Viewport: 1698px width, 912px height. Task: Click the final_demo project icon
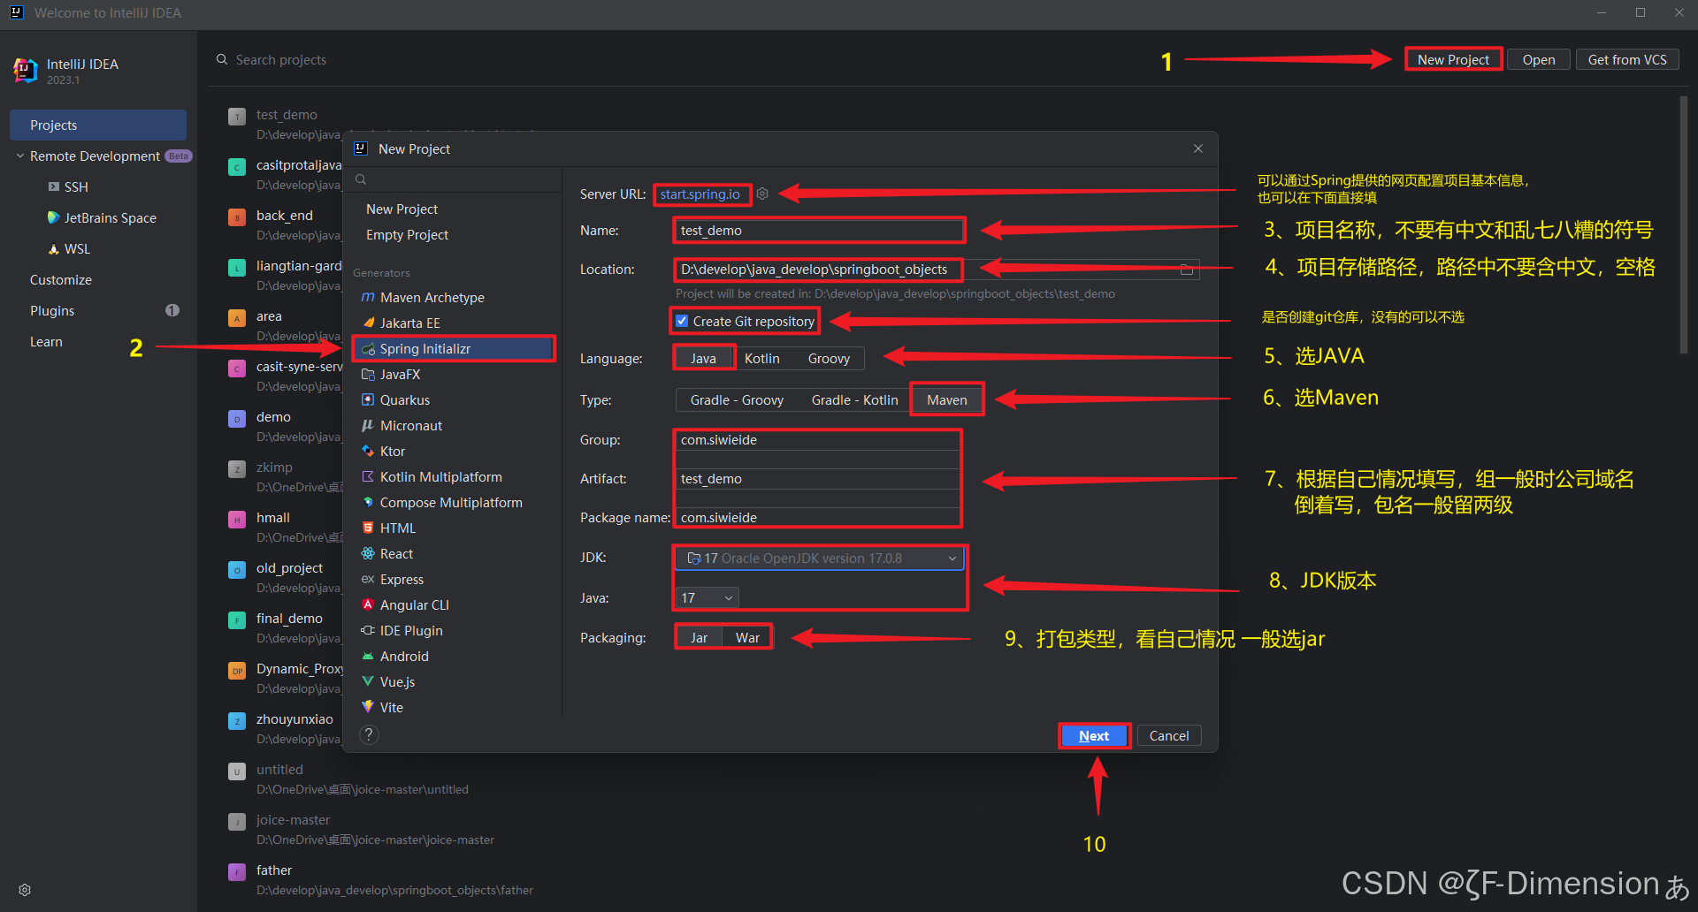(x=237, y=619)
